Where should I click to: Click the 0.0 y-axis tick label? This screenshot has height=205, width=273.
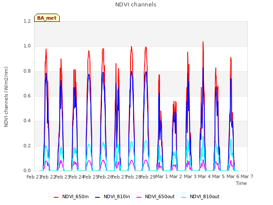pos(27,170)
